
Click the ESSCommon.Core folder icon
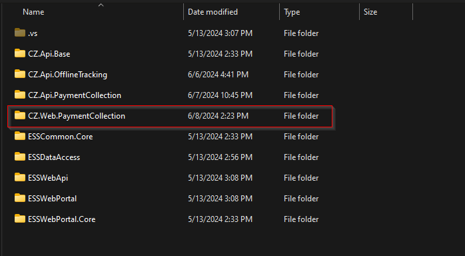coord(20,136)
